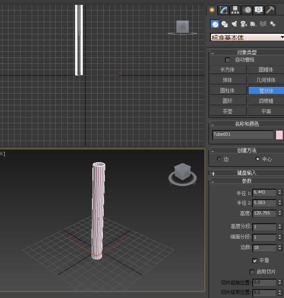Viewport: 284px width, 298px height.
Task: Open the Motion panel icon
Action: point(247,10)
